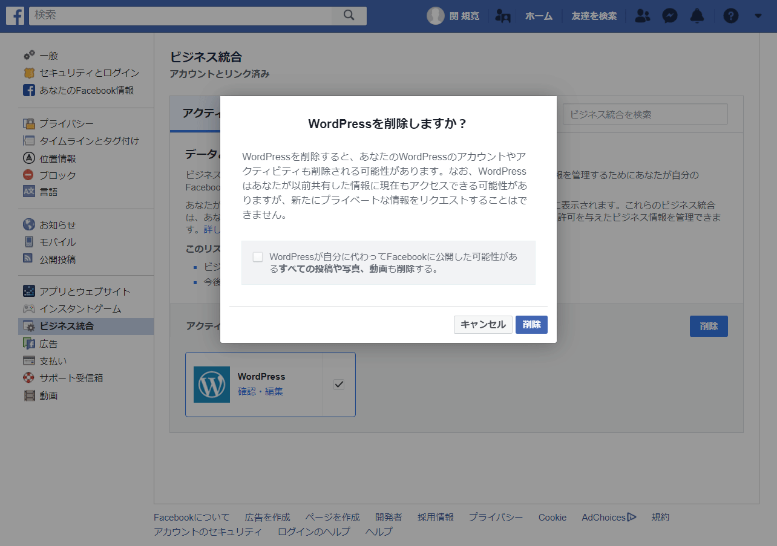This screenshot has height=546, width=777.
Task: Click the red block icon for ブロック
Action: coord(29,175)
